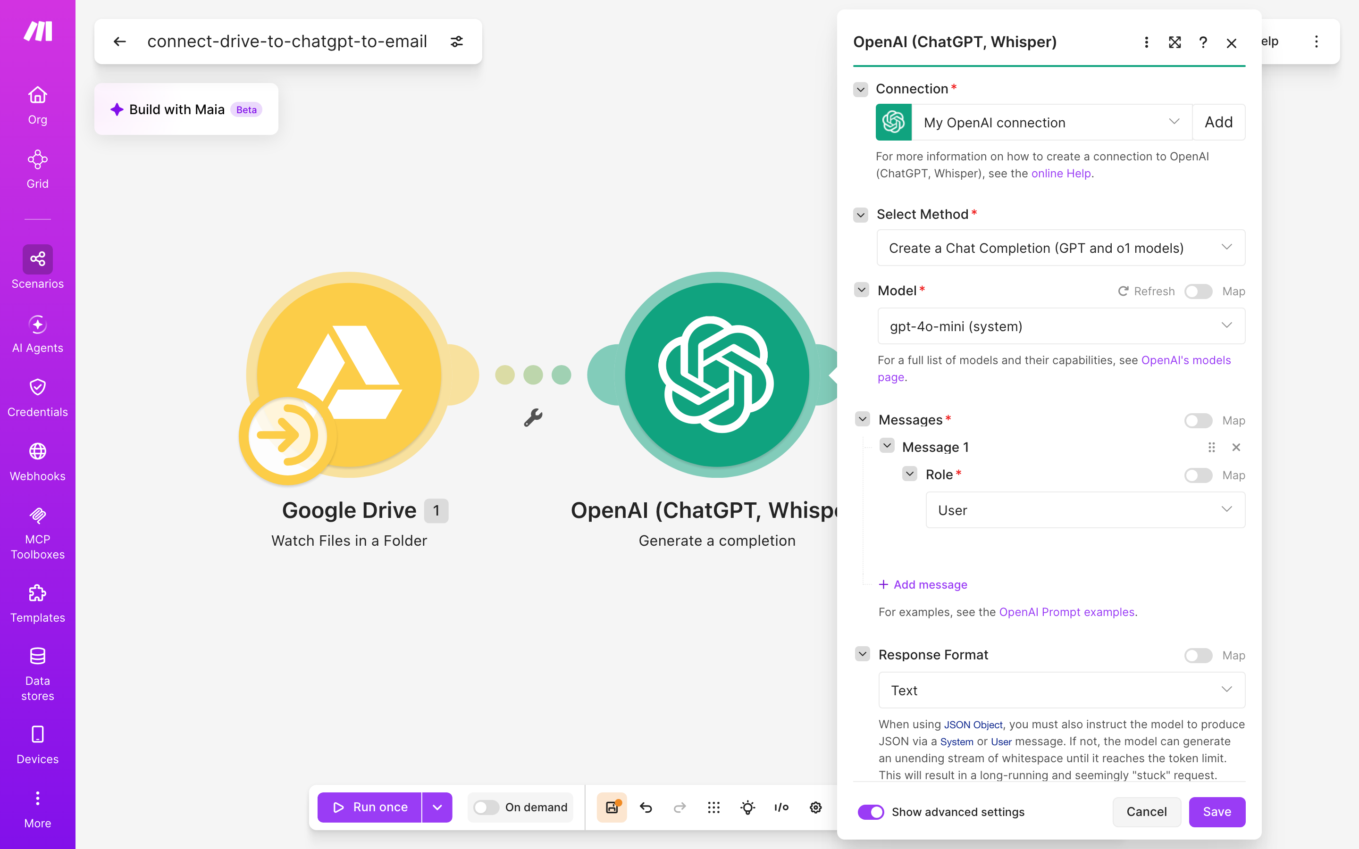Select the OpenAI module on canvas

717,375
